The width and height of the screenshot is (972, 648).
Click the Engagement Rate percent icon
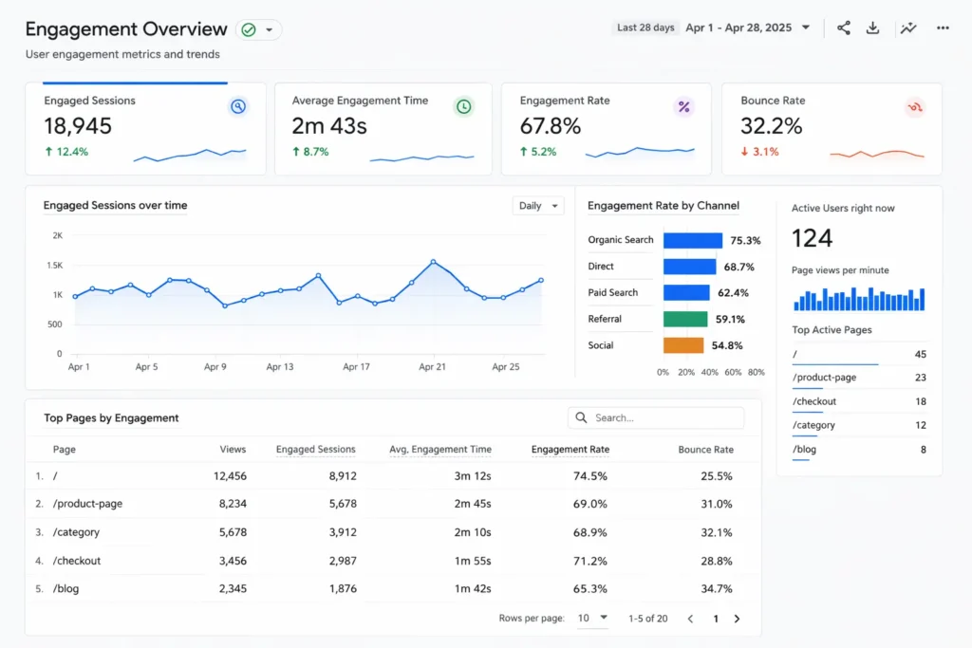pyautogui.click(x=684, y=106)
